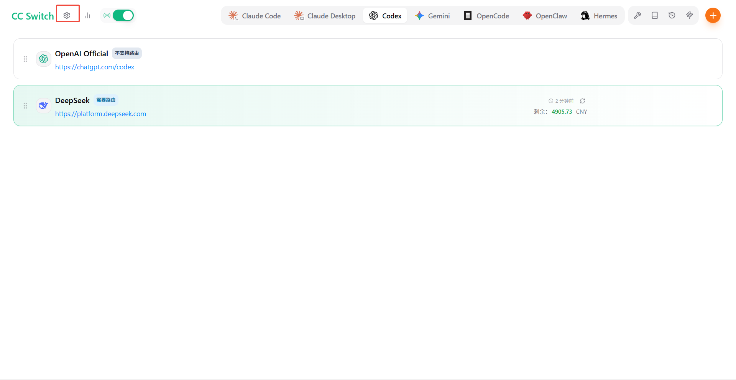
Task: Click the OpenAI Official drag handle
Action: [x=25, y=59]
